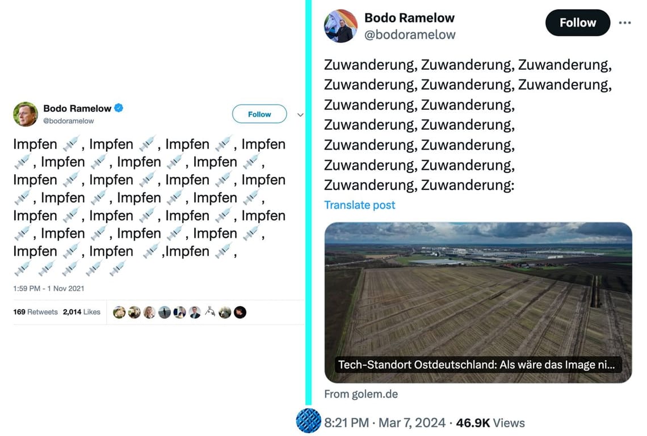Open the golem.de source link
Screen dimensions: 647x436
[x=360, y=393]
